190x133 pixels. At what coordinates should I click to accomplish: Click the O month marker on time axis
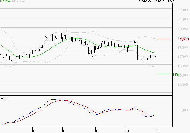pyautogui.click(x=64, y=131)
